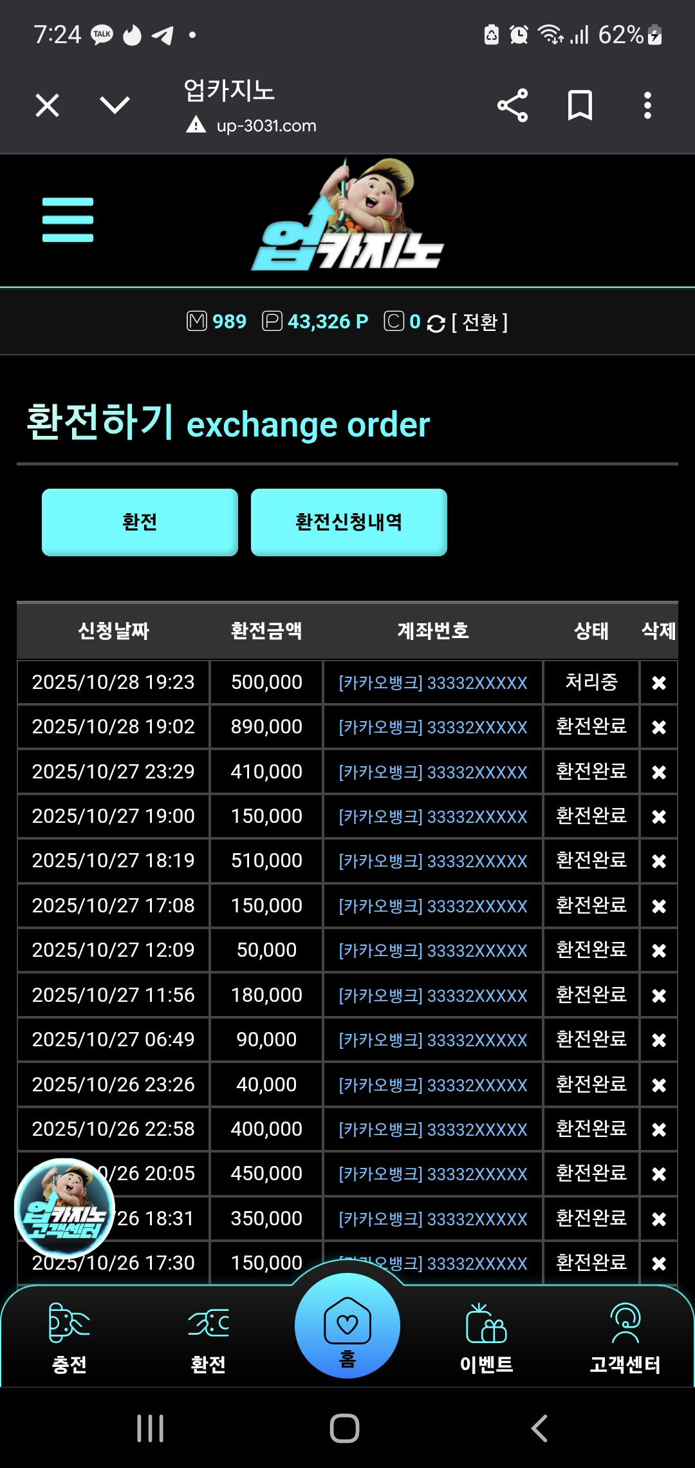Open the floating customer center badge

coord(64,1208)
